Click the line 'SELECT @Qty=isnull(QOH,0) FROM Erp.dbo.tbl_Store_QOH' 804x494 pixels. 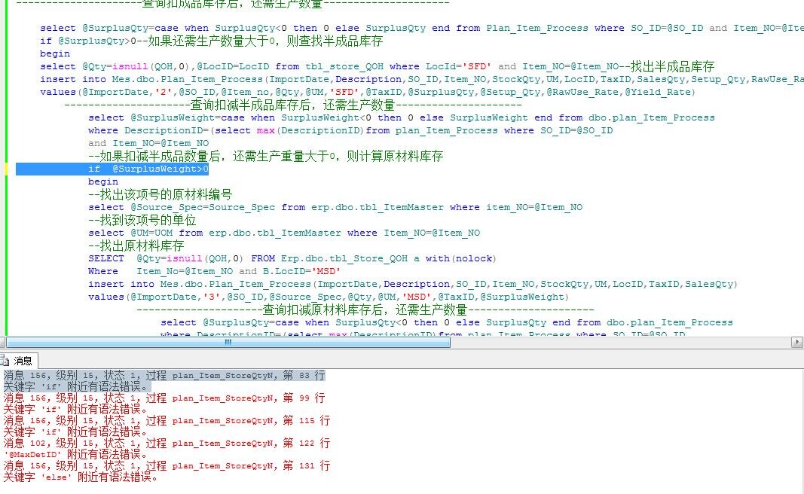coord(292,259)
